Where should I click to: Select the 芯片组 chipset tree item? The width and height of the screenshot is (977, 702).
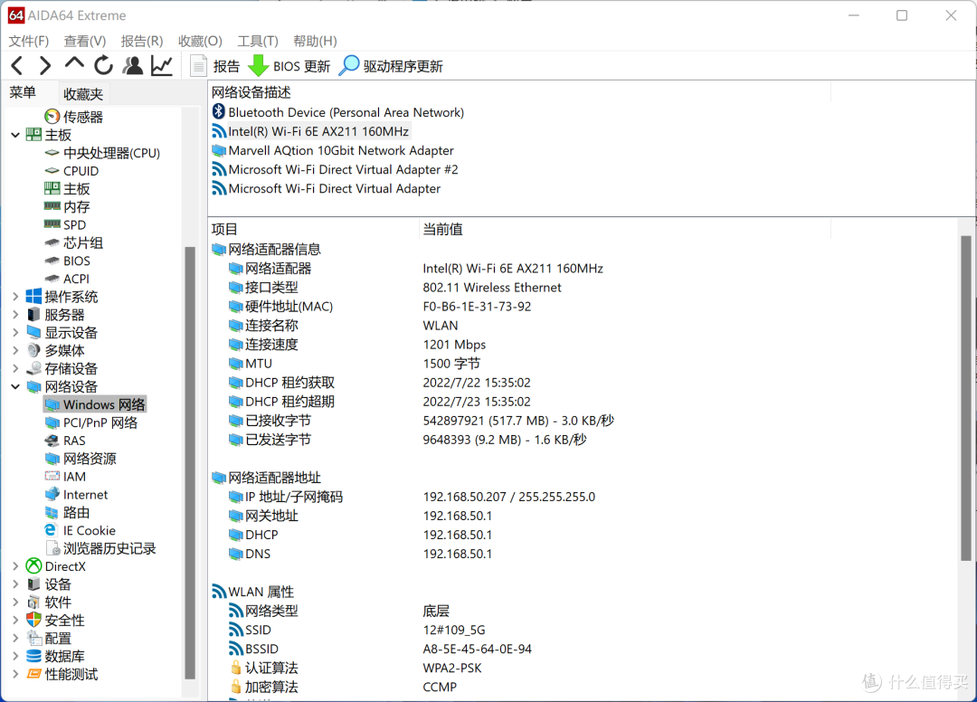coord(74,243)
